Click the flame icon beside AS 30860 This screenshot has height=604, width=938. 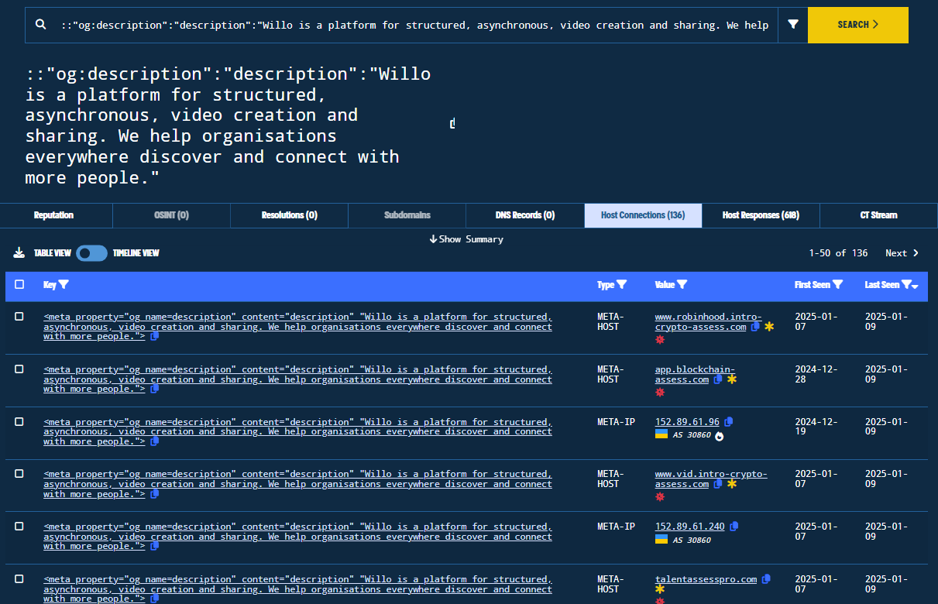[x=720, y=436]
